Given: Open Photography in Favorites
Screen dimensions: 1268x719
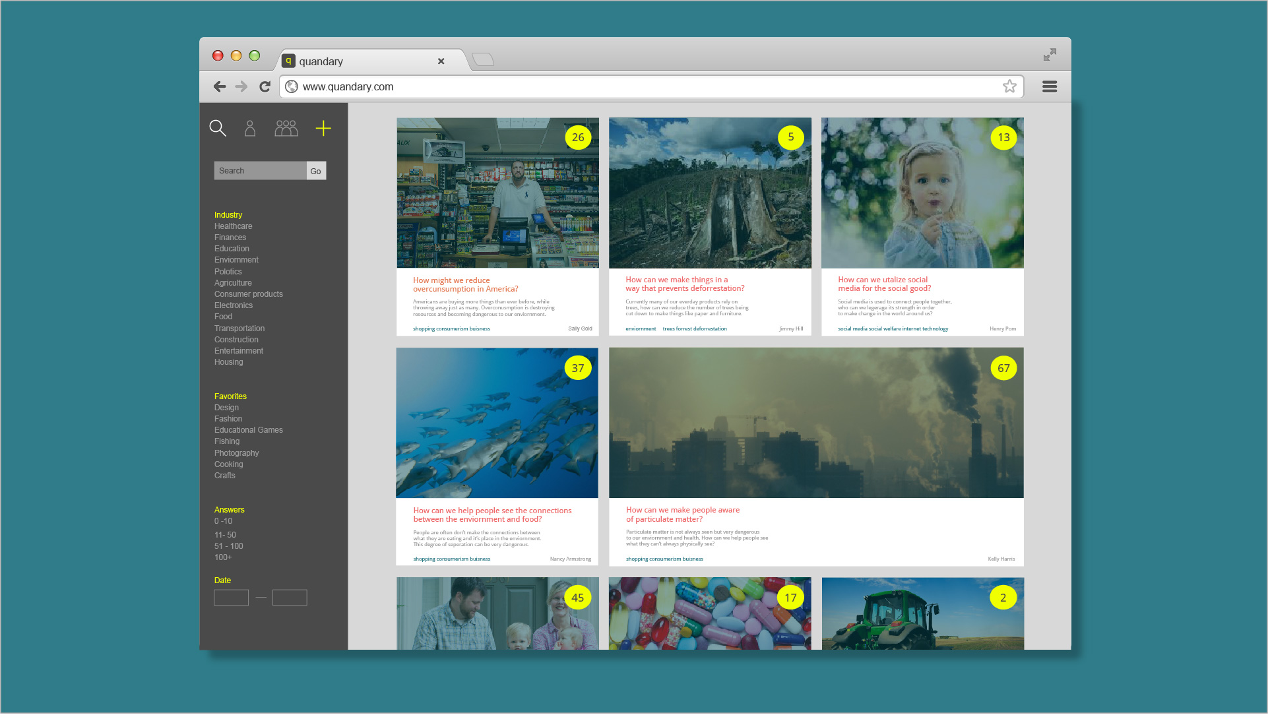Looking at the screenshot, I should (x=236, y=453).
